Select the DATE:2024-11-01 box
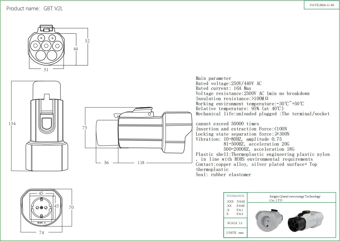 322,5
